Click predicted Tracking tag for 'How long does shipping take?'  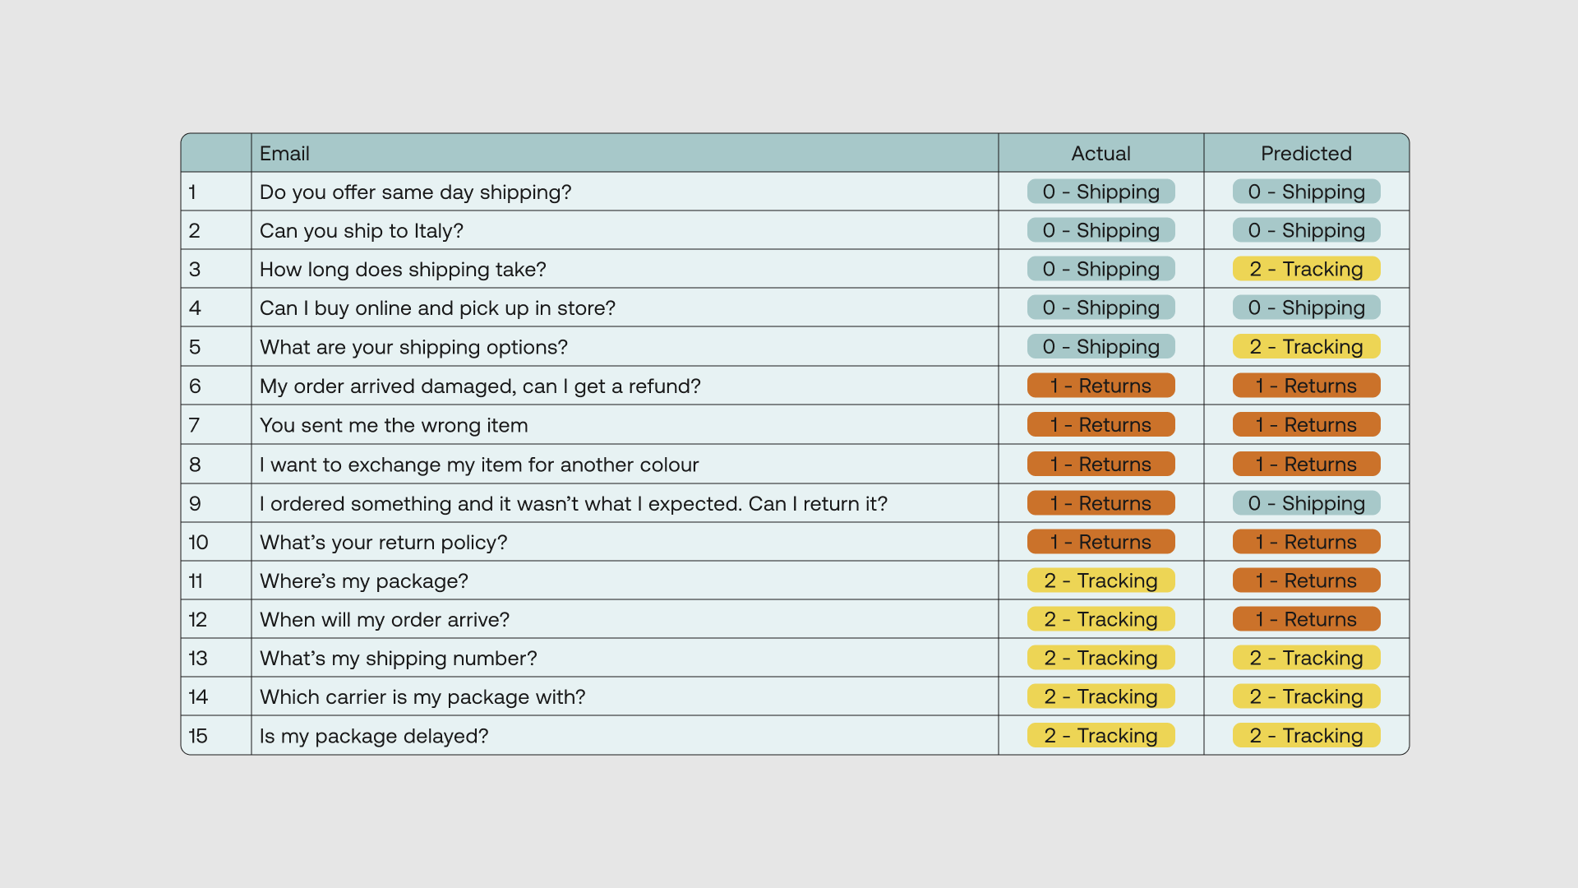click(x=1306, y=269)
